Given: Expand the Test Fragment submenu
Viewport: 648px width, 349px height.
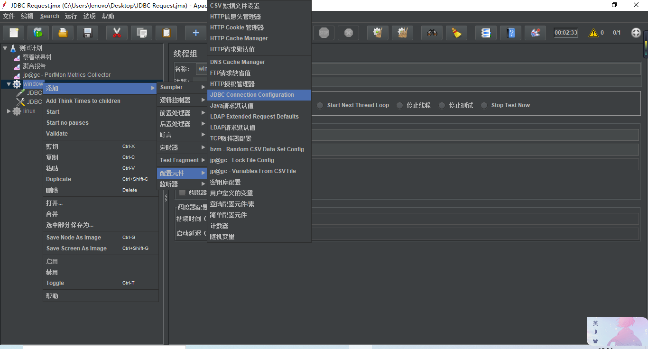Looking at the screenshot, I should pos(182,160).
